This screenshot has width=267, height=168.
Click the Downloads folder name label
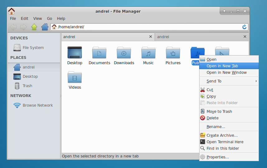pyautogui.click(x=124, y=63)
